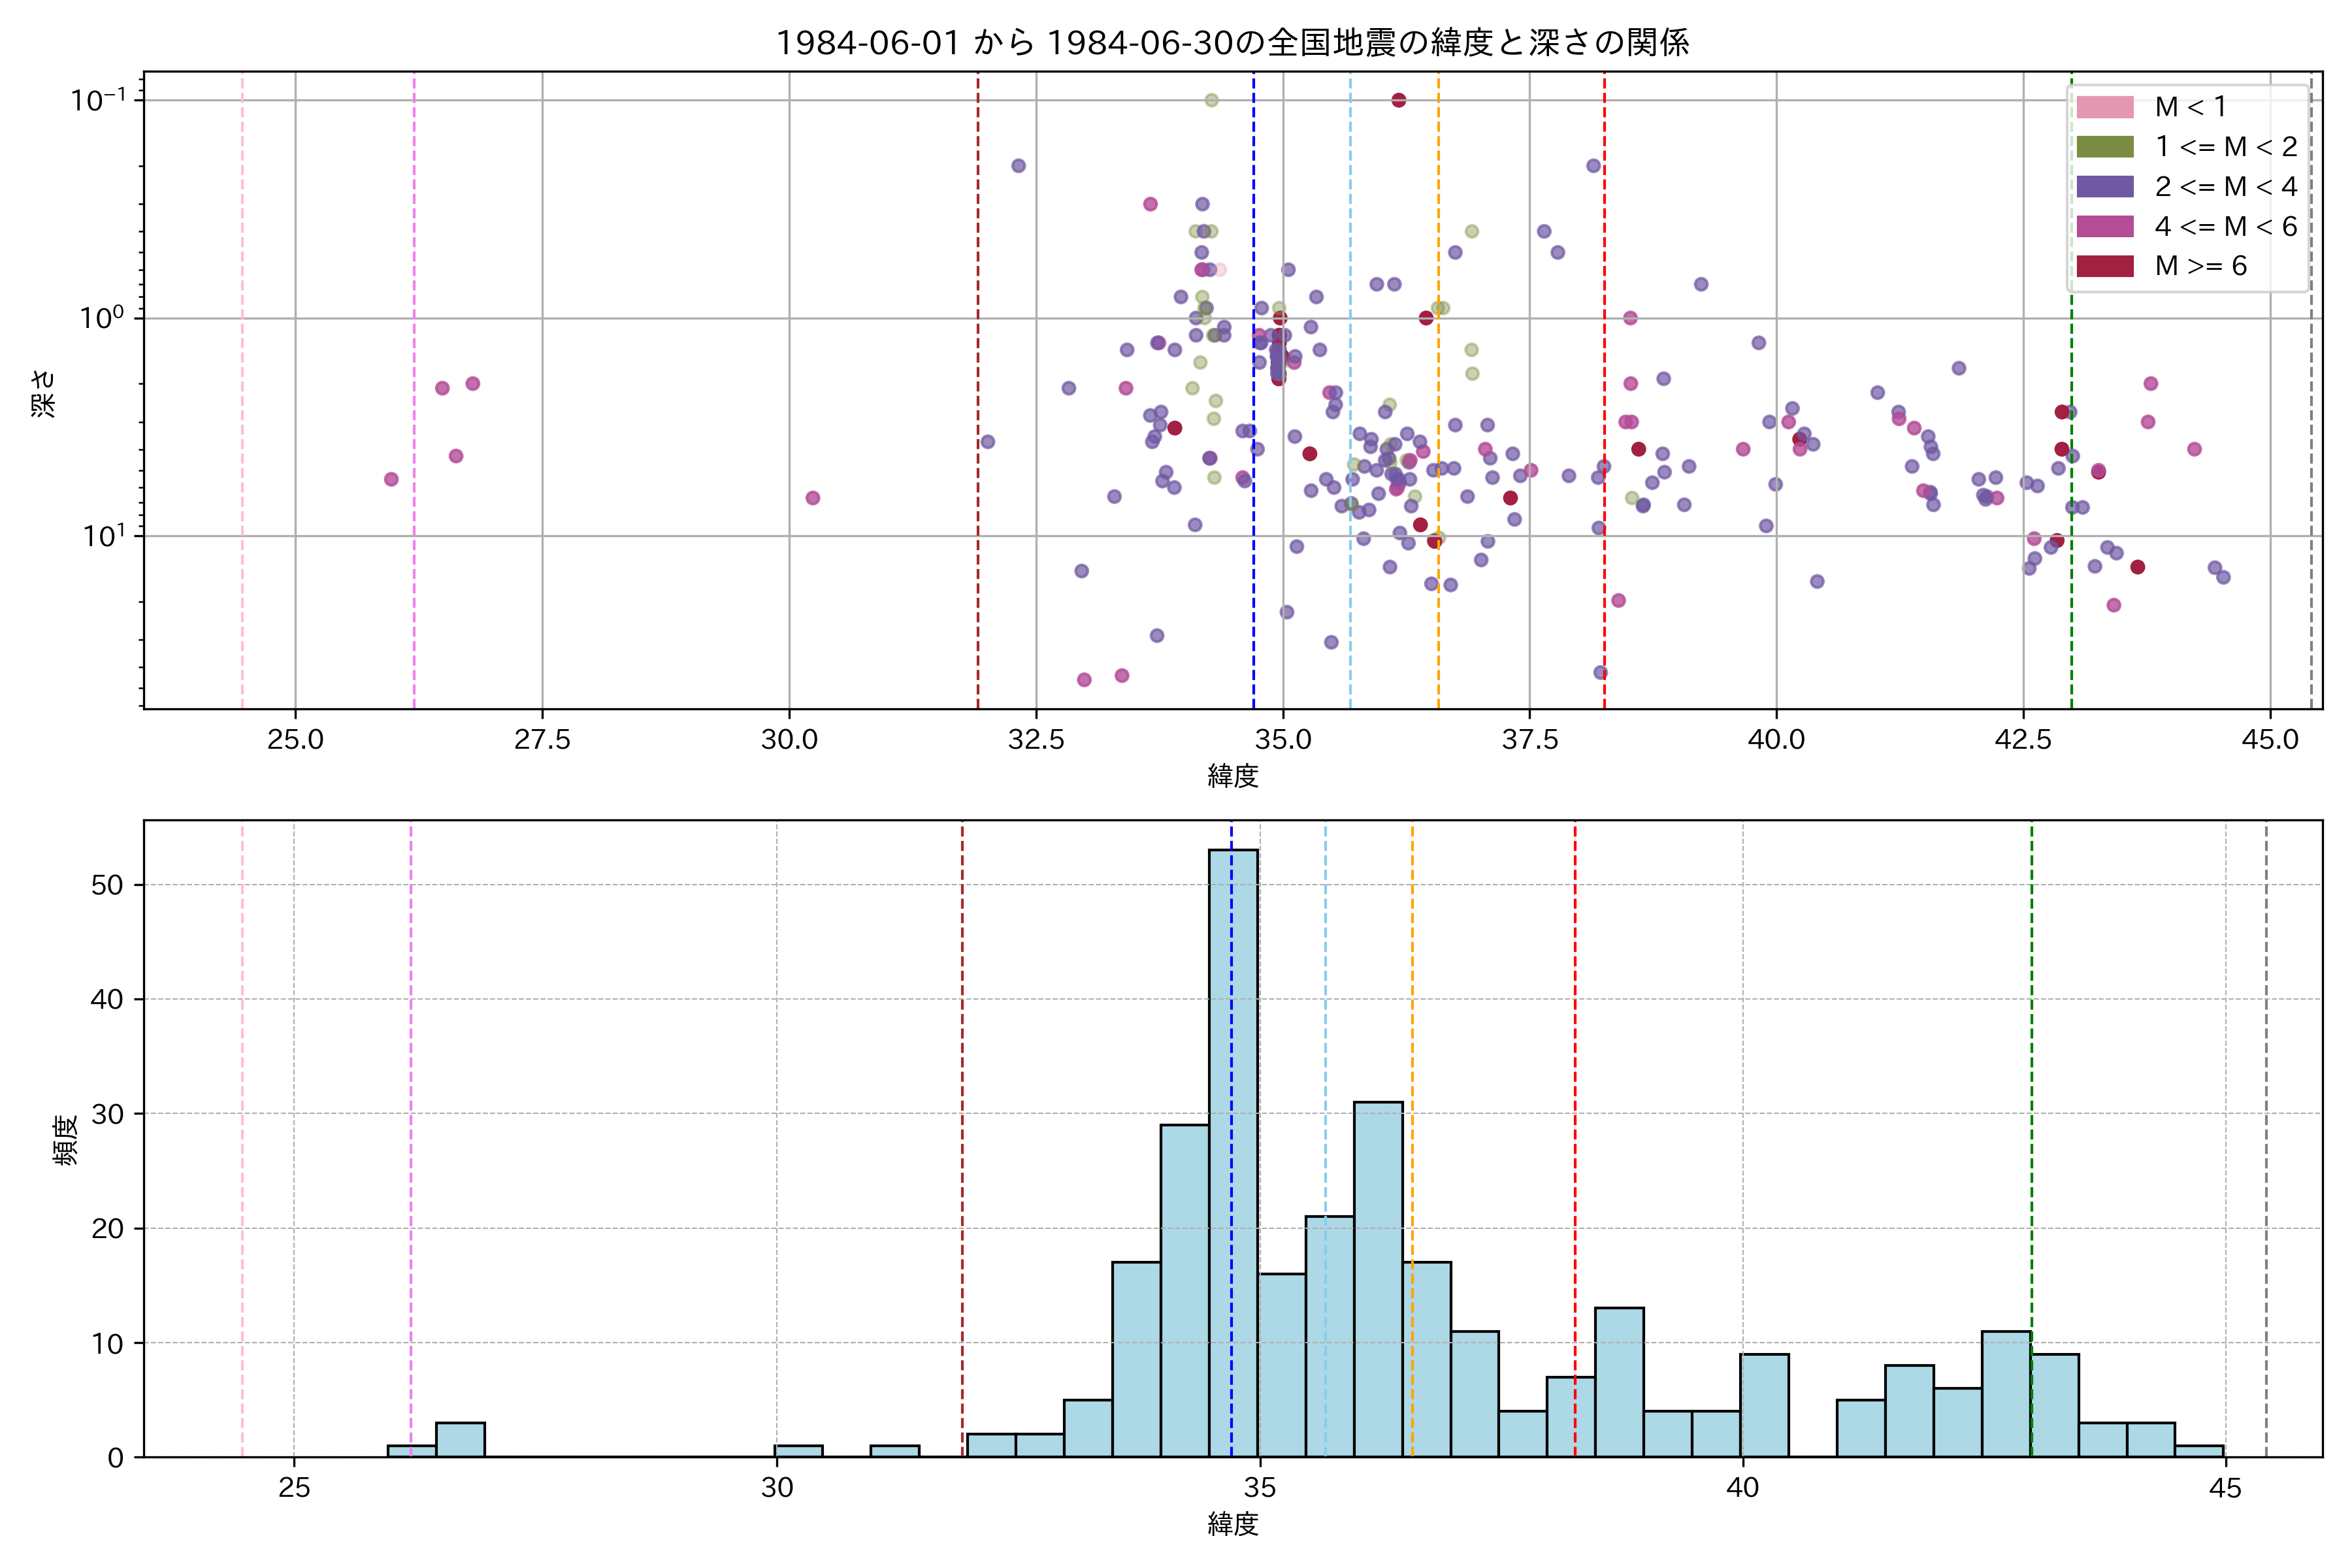
Task: Click the crimson data point at depth 10⁻¹
Action: [1398, 100]
